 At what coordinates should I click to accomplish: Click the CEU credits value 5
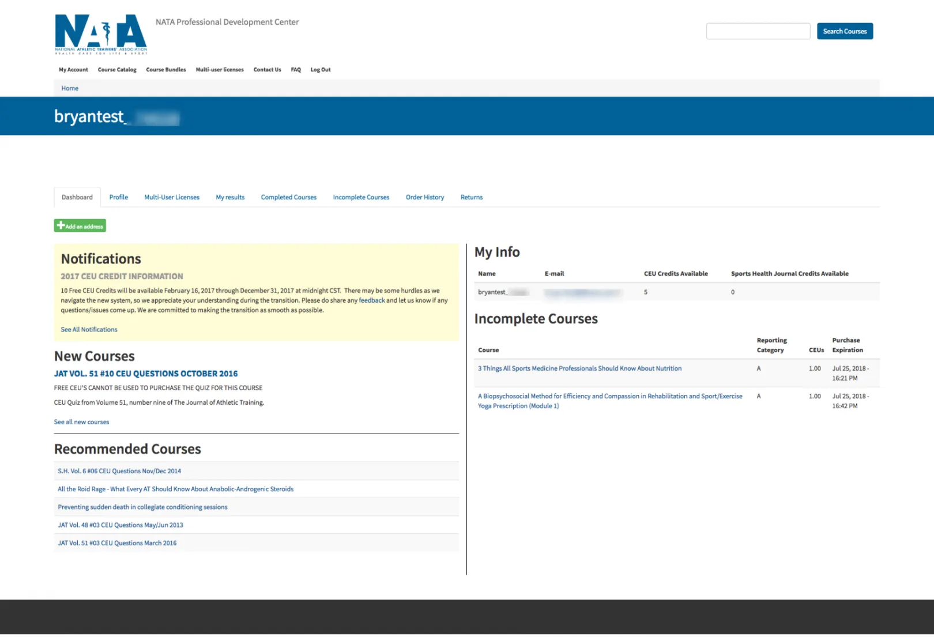point(646,292)
